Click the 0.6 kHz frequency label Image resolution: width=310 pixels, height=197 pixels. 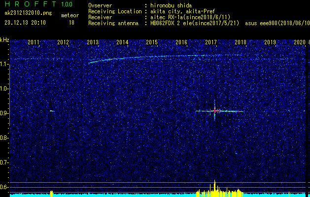[x=5, y=187]
